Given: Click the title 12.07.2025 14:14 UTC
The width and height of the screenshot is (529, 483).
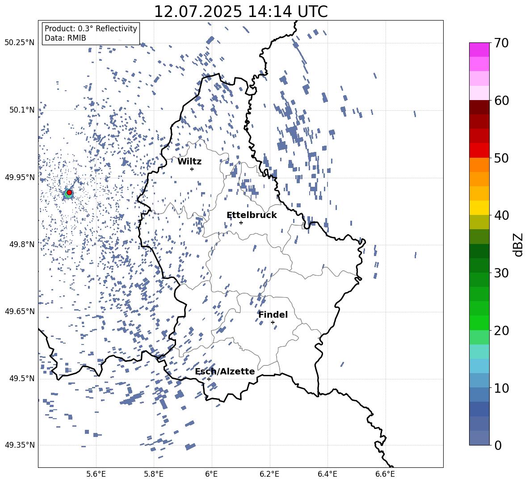Looking at the screenshot, I should tap(241, 12).
